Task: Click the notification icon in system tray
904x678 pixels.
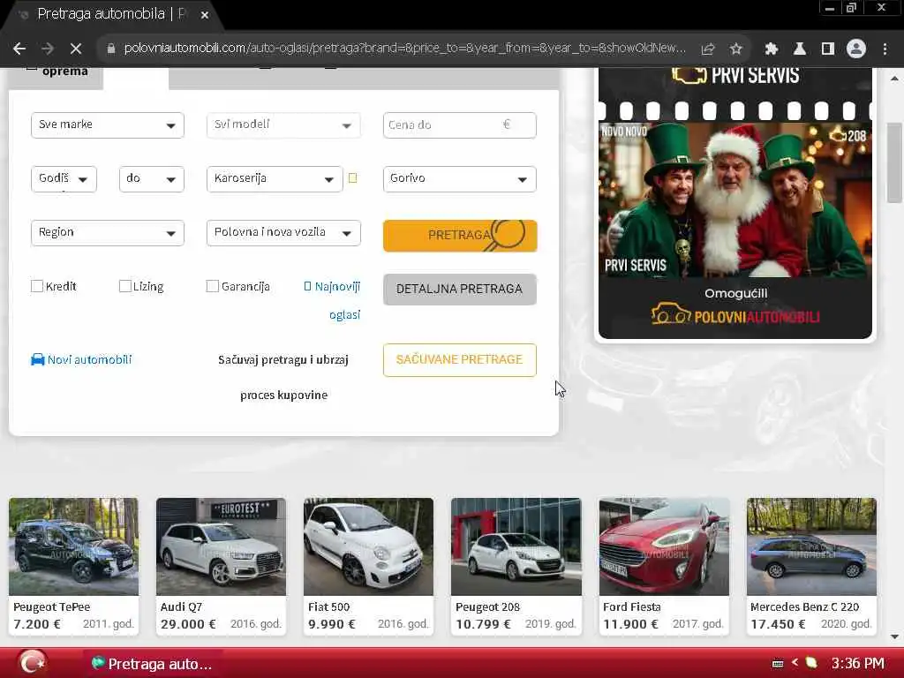Action: (x=812, y=663)
